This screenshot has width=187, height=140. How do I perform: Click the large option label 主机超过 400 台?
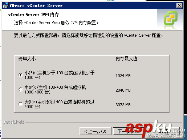pos(59,104)
